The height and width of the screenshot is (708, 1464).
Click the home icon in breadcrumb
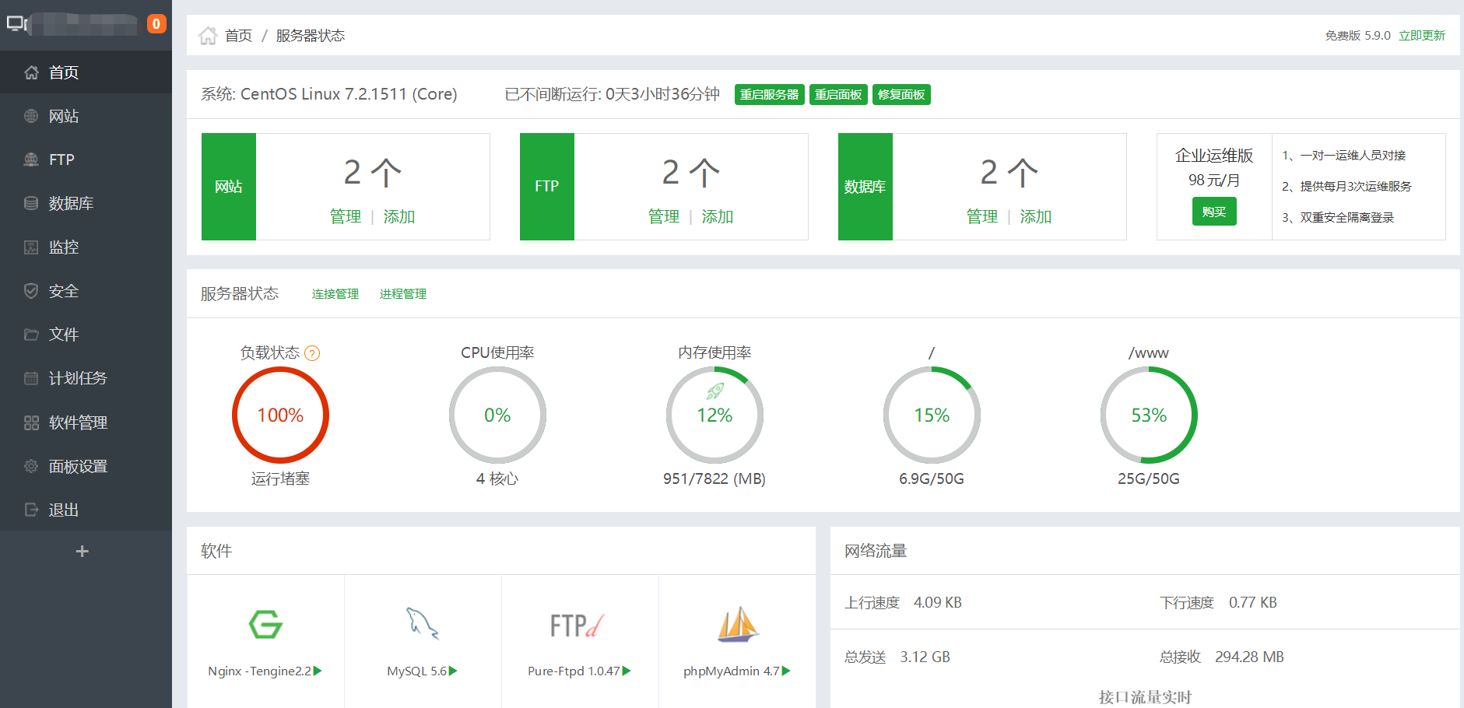(208, 36)
